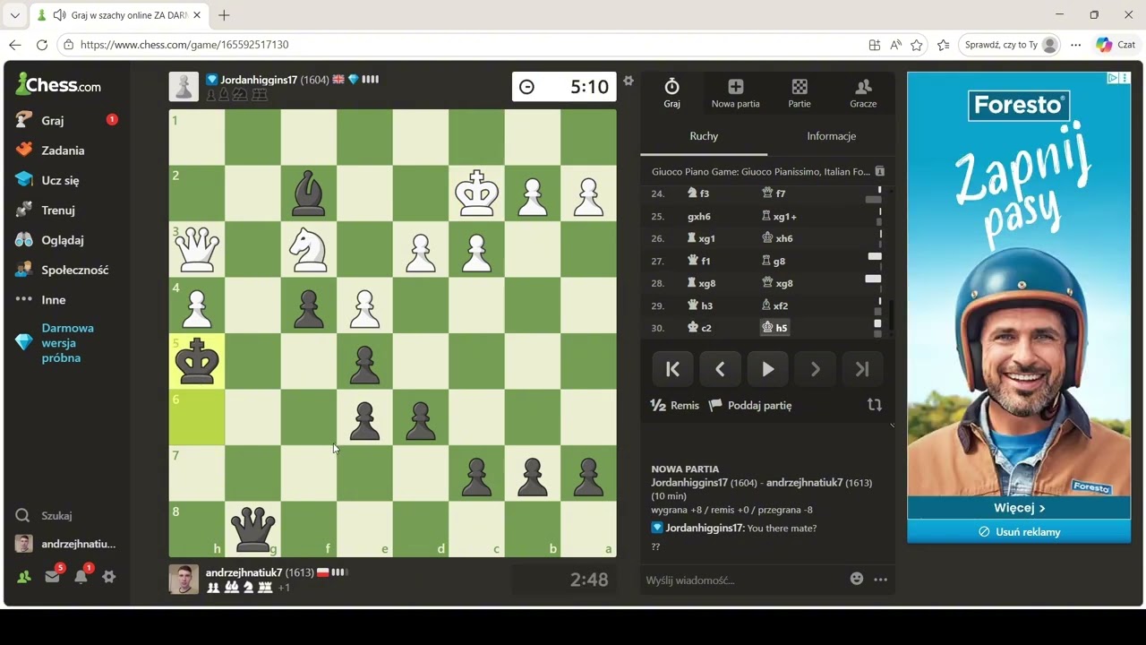
Task: Open friends icon in the sidebar bottom
Action: [x=24, y=577]
